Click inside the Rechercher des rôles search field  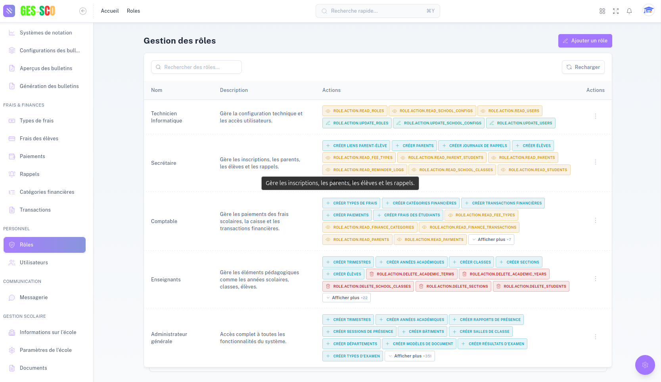pos(196,67)
